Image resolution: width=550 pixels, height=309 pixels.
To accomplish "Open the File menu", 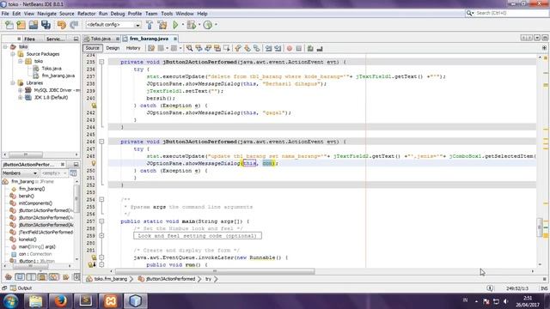I will [5, 14].
